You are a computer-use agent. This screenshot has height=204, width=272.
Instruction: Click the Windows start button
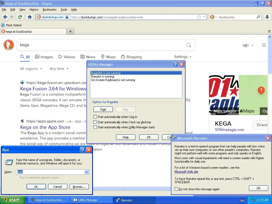click(12, 200)
